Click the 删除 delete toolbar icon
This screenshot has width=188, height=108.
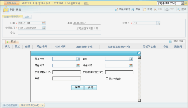(x=155, y=10)
